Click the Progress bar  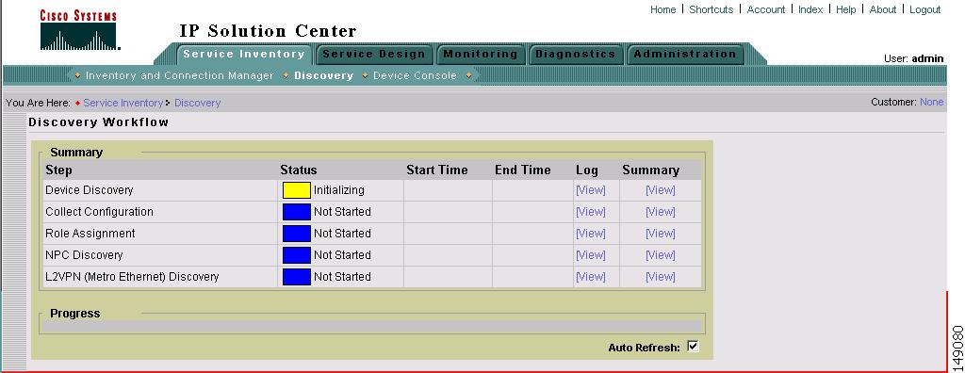[372, 326]
